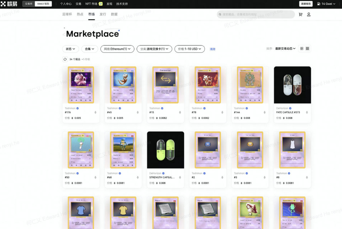Click the Ethereum icon on card #8

point(307,177)
